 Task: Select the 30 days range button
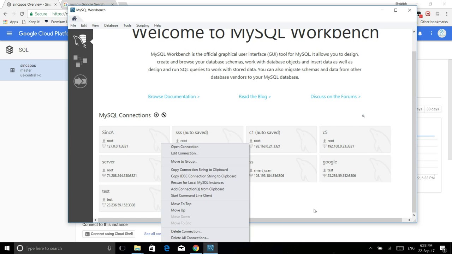coord(433,109)
